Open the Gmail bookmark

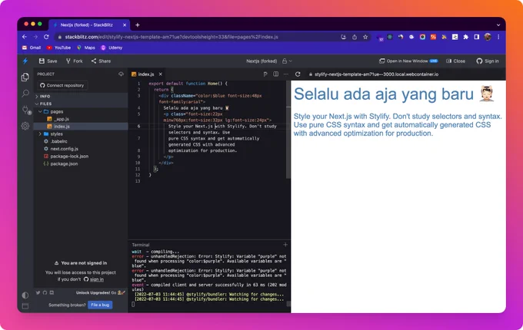click(32, 48)
